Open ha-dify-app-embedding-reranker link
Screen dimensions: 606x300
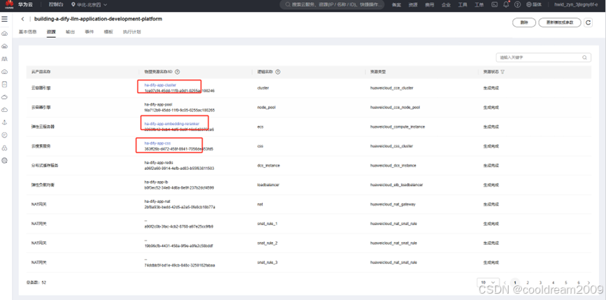[x=172, y=124]
